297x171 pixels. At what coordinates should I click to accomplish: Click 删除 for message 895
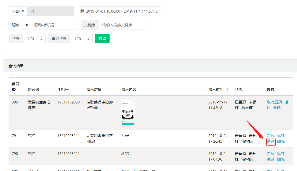click(x=277, y=108)
